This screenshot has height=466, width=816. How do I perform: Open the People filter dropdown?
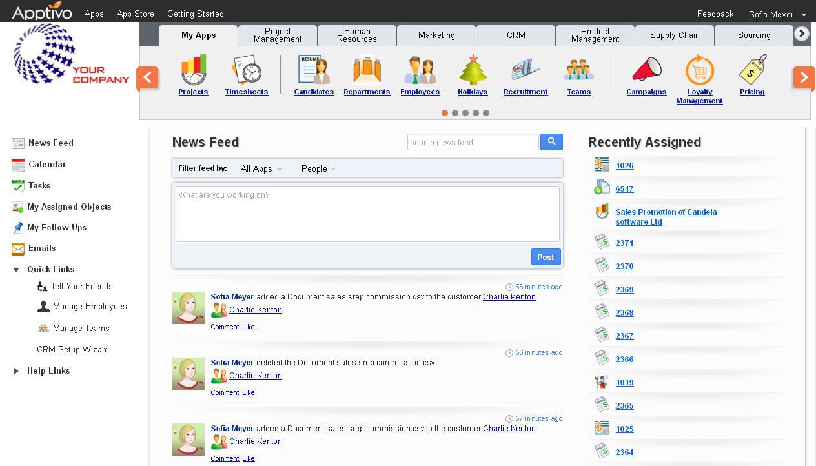click(318, 169)
